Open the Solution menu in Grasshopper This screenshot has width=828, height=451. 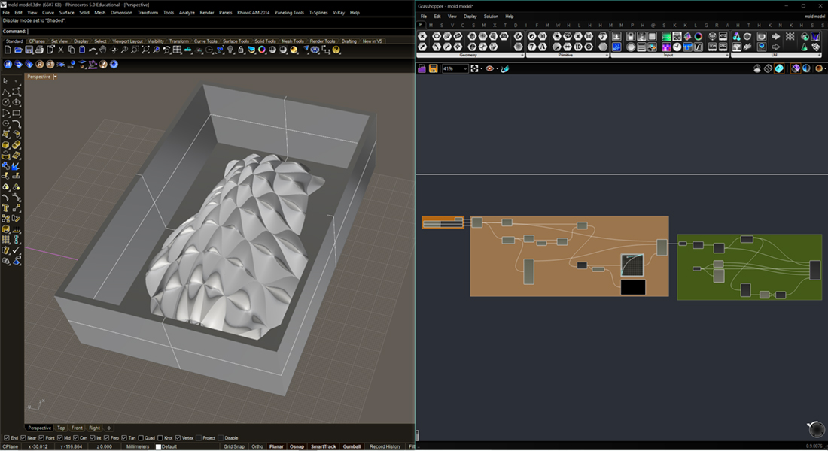click(x=491, y=17)
